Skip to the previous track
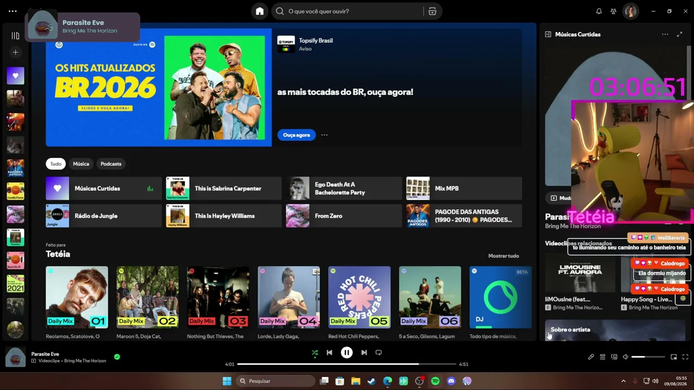Image resolution: width=694 pixels, height=390 pixels. click(329, 353)
